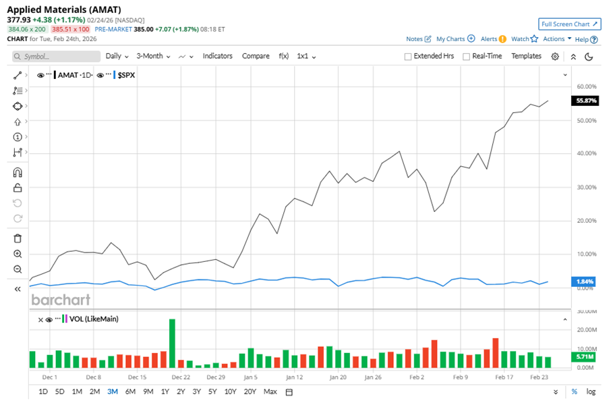Hide the AMAT series with eye icon
609x403 pixels.
40,75
